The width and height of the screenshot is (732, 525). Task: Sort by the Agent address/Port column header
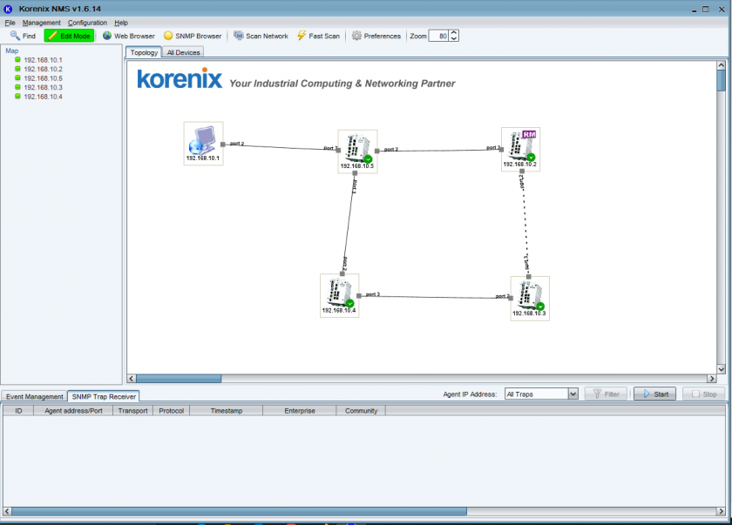73,411
